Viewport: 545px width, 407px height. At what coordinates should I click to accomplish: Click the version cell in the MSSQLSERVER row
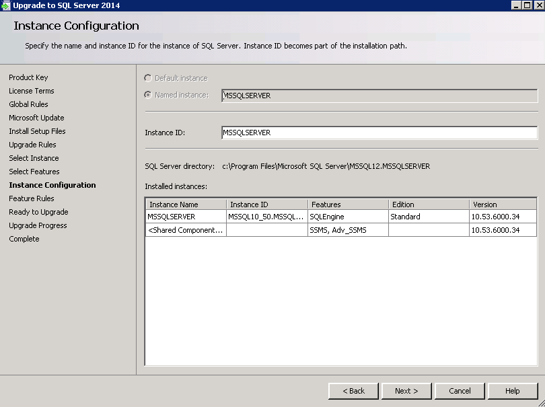503,217
